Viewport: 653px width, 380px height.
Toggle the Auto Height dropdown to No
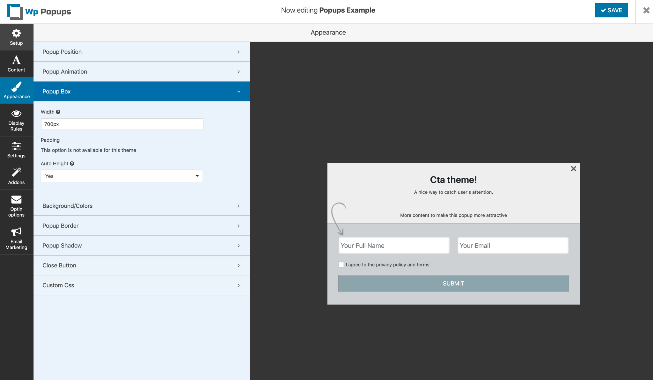coord(121,176)
